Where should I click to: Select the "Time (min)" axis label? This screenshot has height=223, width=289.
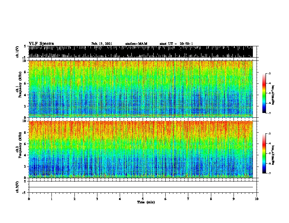click(x=146, y=202)
